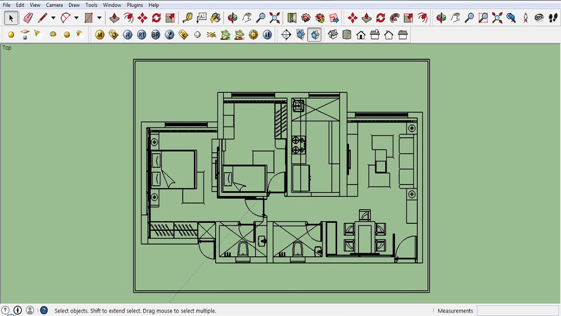Expand the Arc tool dropdown arrow
561x316 pixels.
(76, 18)
